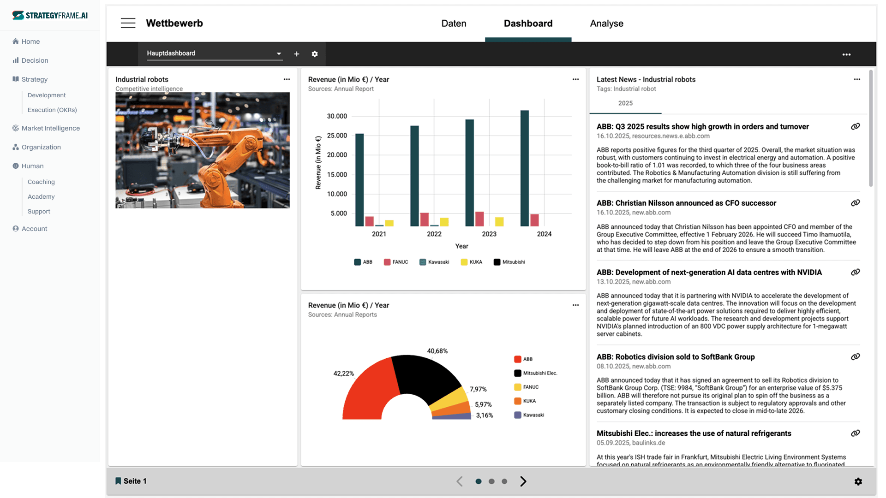Switch to the Daten tab
This screenshot has width=886, height=498.
[x=454, y=24]
